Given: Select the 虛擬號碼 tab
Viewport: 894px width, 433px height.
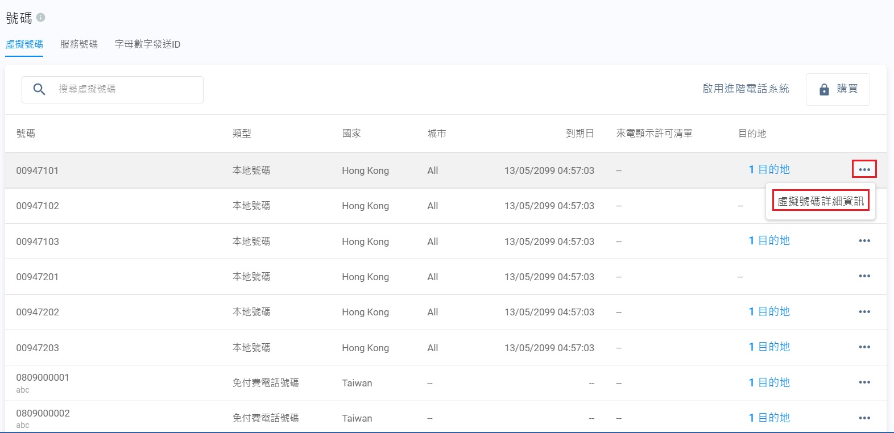Looking at the screenshot, I should 24,44.
